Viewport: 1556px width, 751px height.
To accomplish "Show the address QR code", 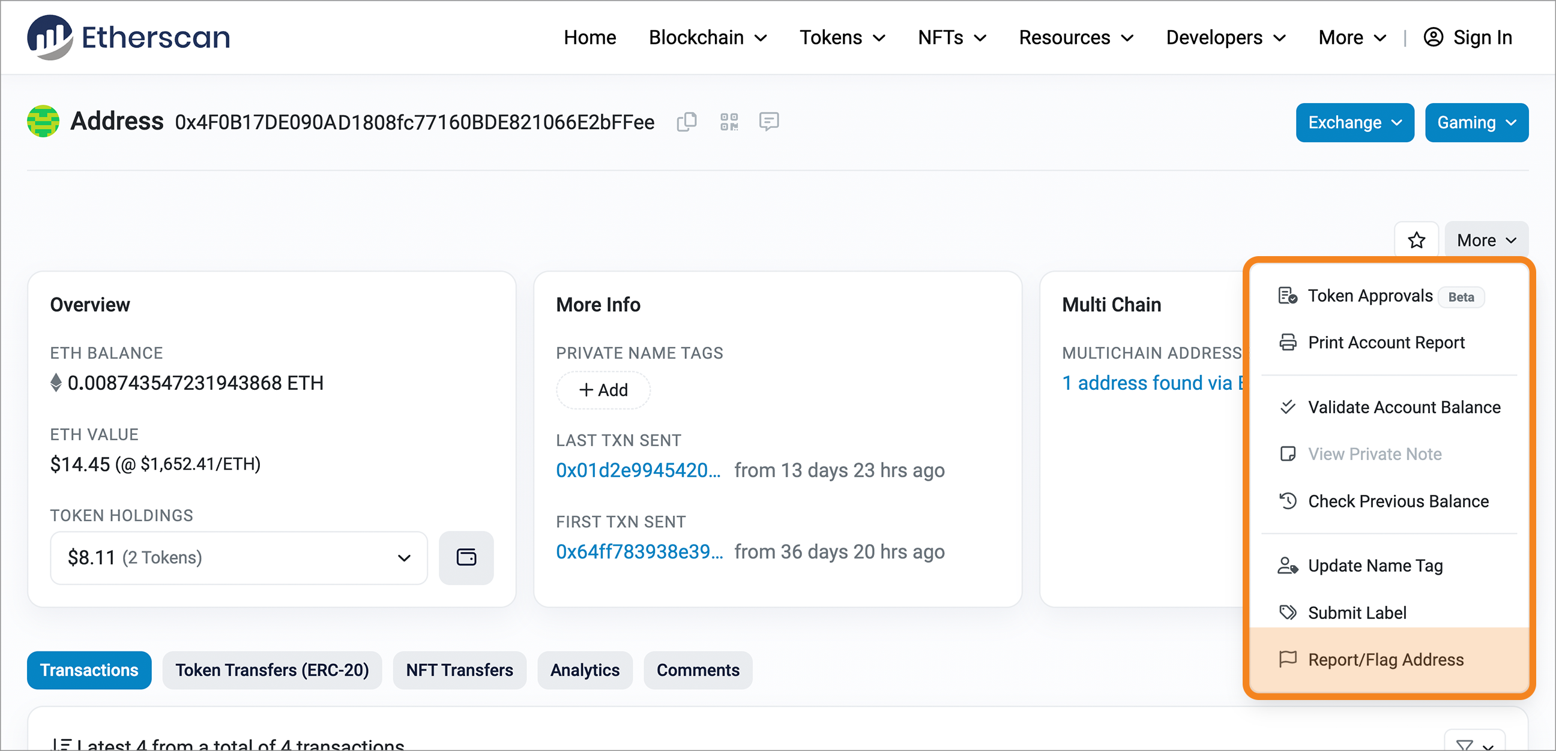I will [729, 122].
